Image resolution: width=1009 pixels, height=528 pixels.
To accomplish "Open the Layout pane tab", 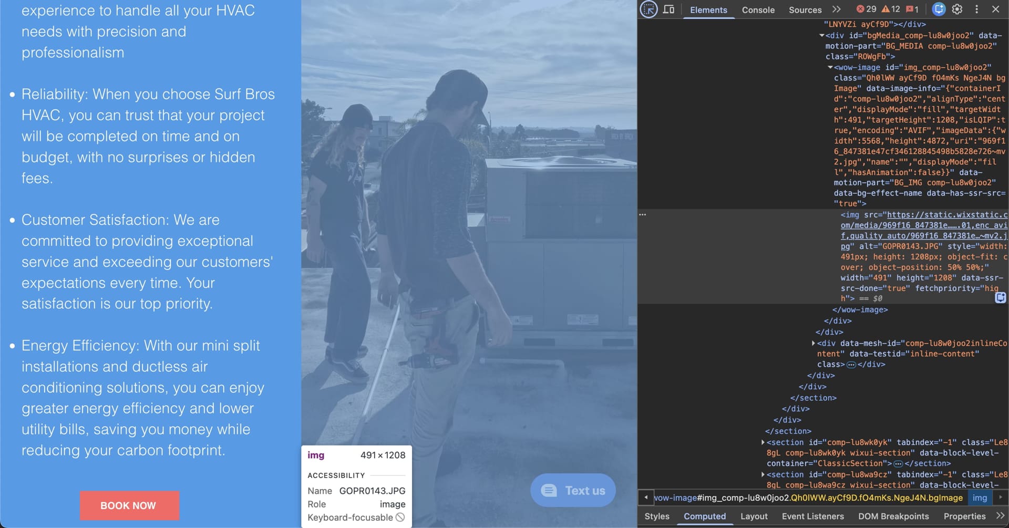I will point(754,516).
